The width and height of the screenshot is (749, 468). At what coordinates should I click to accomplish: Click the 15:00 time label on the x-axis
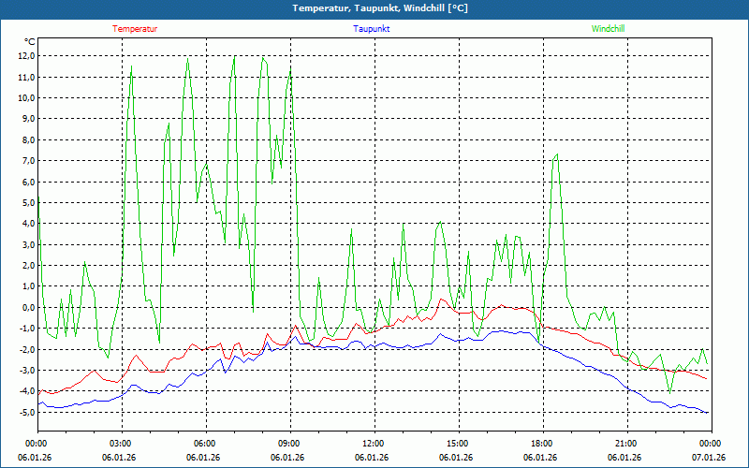(458, 443)
